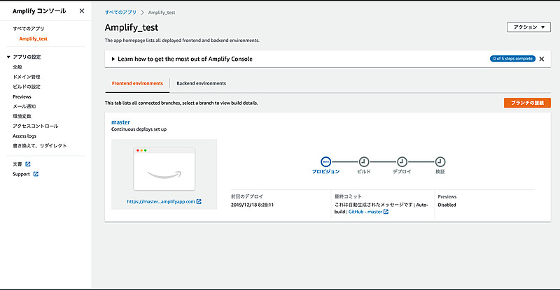The height and width of the screenshot is (290, 560).
Task: Expand Learn how to get the most section
Action: pyautogui.click(x=113, y=59)
